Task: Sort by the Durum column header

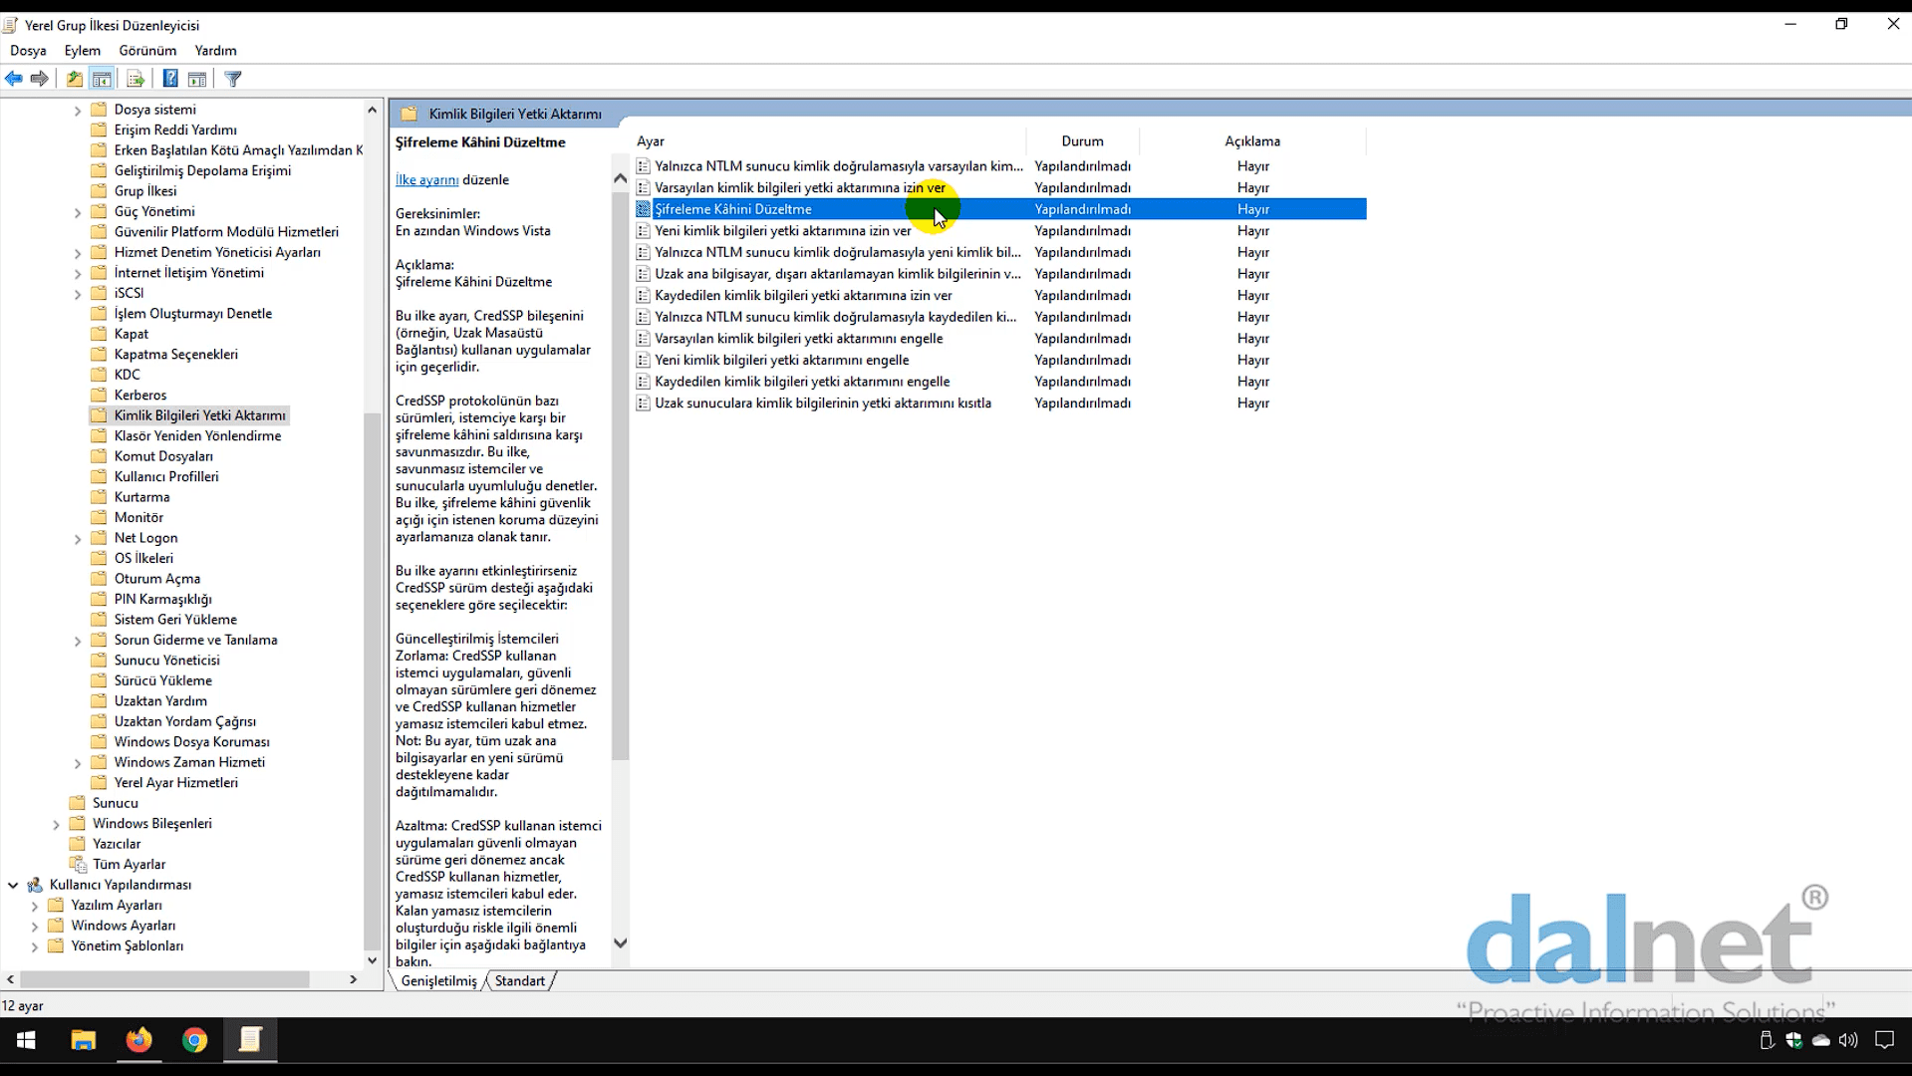Action: (1082, 141)
